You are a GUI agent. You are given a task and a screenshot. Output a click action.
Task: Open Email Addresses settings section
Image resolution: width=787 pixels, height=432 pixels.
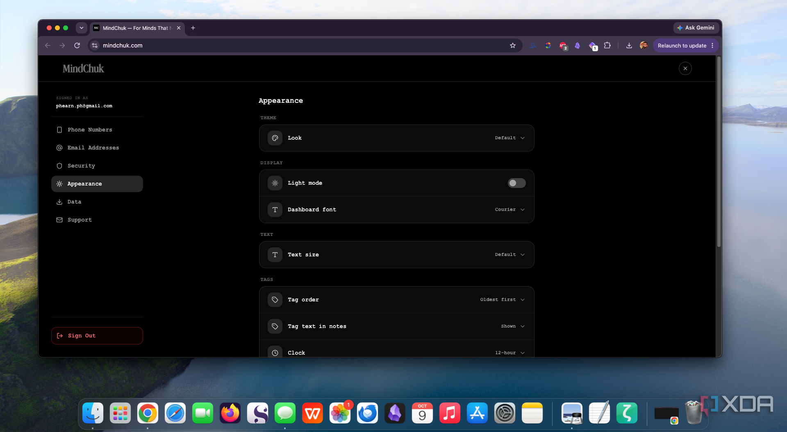click(x=97, y=148)
